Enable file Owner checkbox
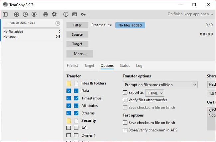216x142 pixels. (76, 135)
